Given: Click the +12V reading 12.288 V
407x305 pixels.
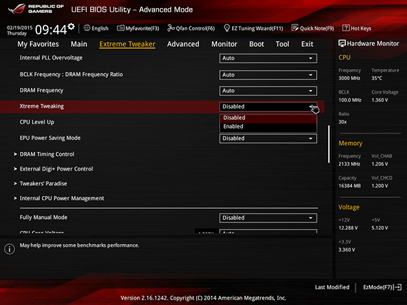Looking at the screenshot, I should (x=348, y=228).
